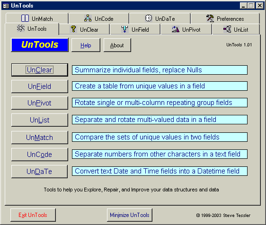This screenshot has height=225, width=266.
Task: Open the UnDaTe tab
Action: (160, 18)
